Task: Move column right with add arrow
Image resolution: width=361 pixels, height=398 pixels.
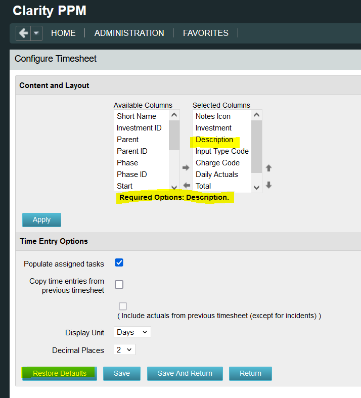Action: tap(186, 167)
